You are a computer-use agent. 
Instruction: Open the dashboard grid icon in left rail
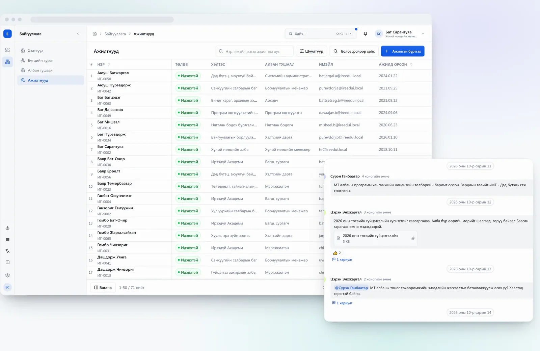point(7,50)
